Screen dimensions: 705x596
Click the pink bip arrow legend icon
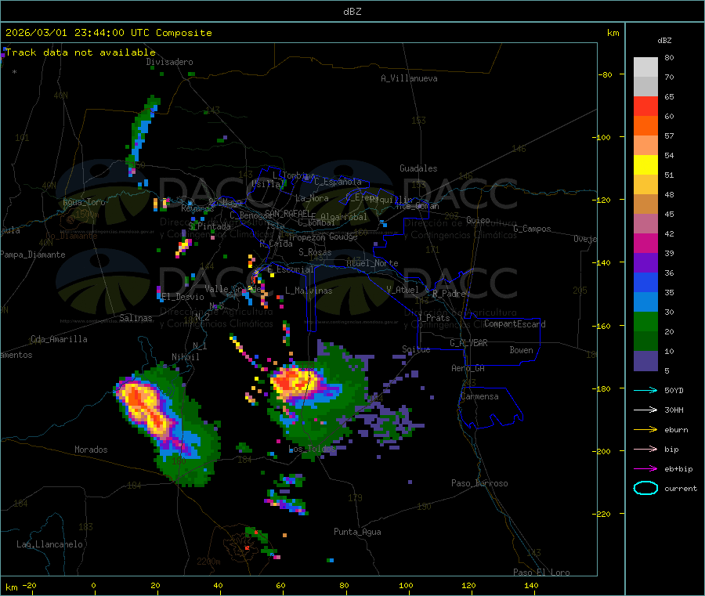(645, 449)
